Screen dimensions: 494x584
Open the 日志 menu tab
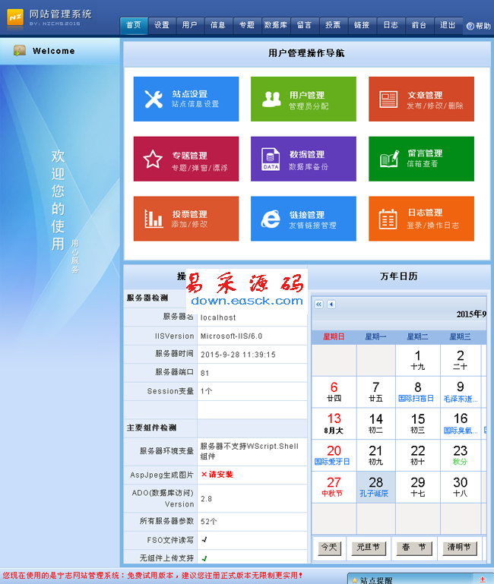click(x=391, y=25)
